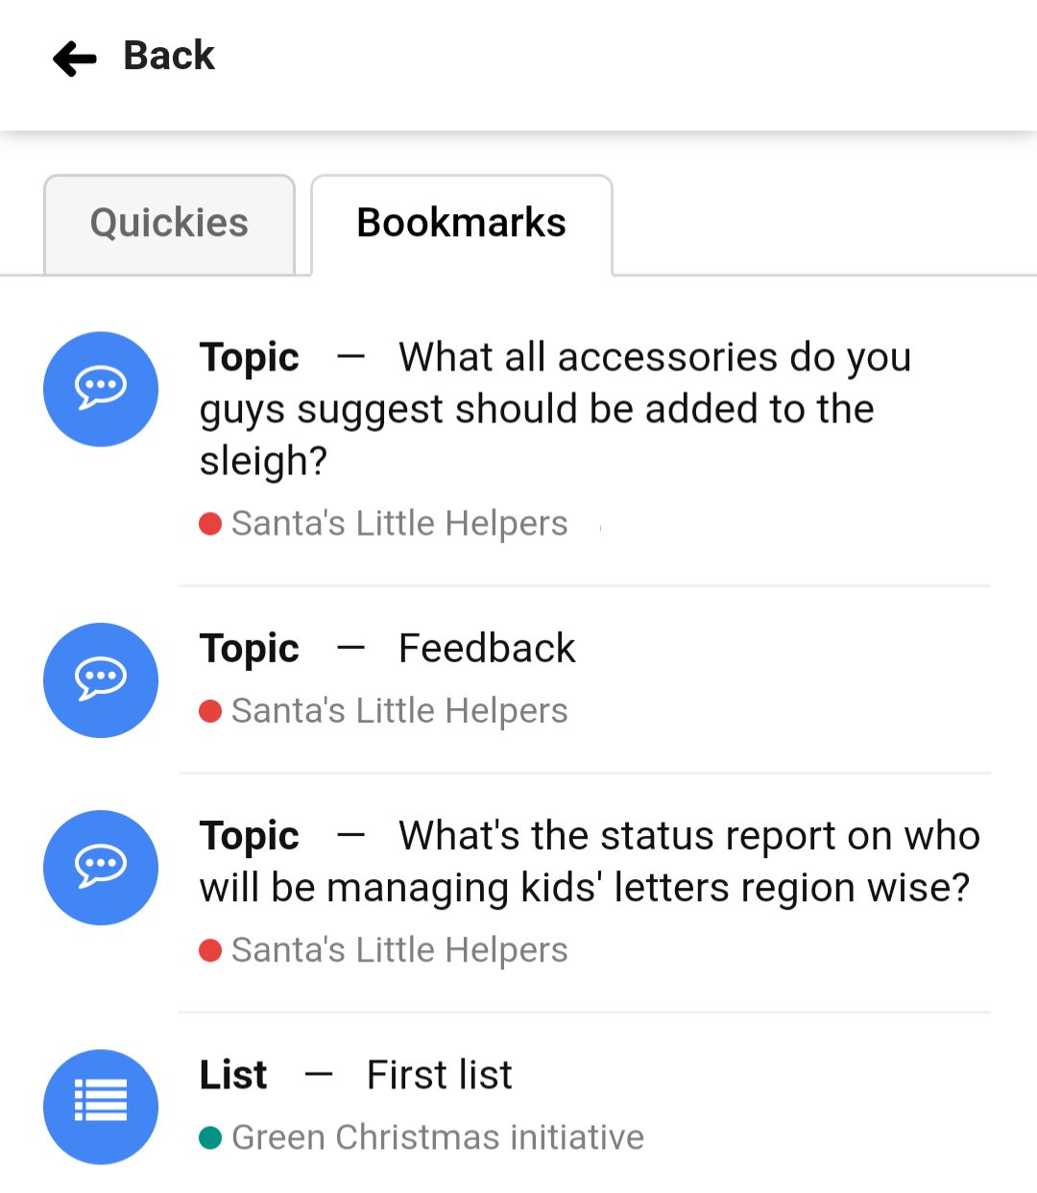Open the kids' letters status report topic

(x=590, y=862)
